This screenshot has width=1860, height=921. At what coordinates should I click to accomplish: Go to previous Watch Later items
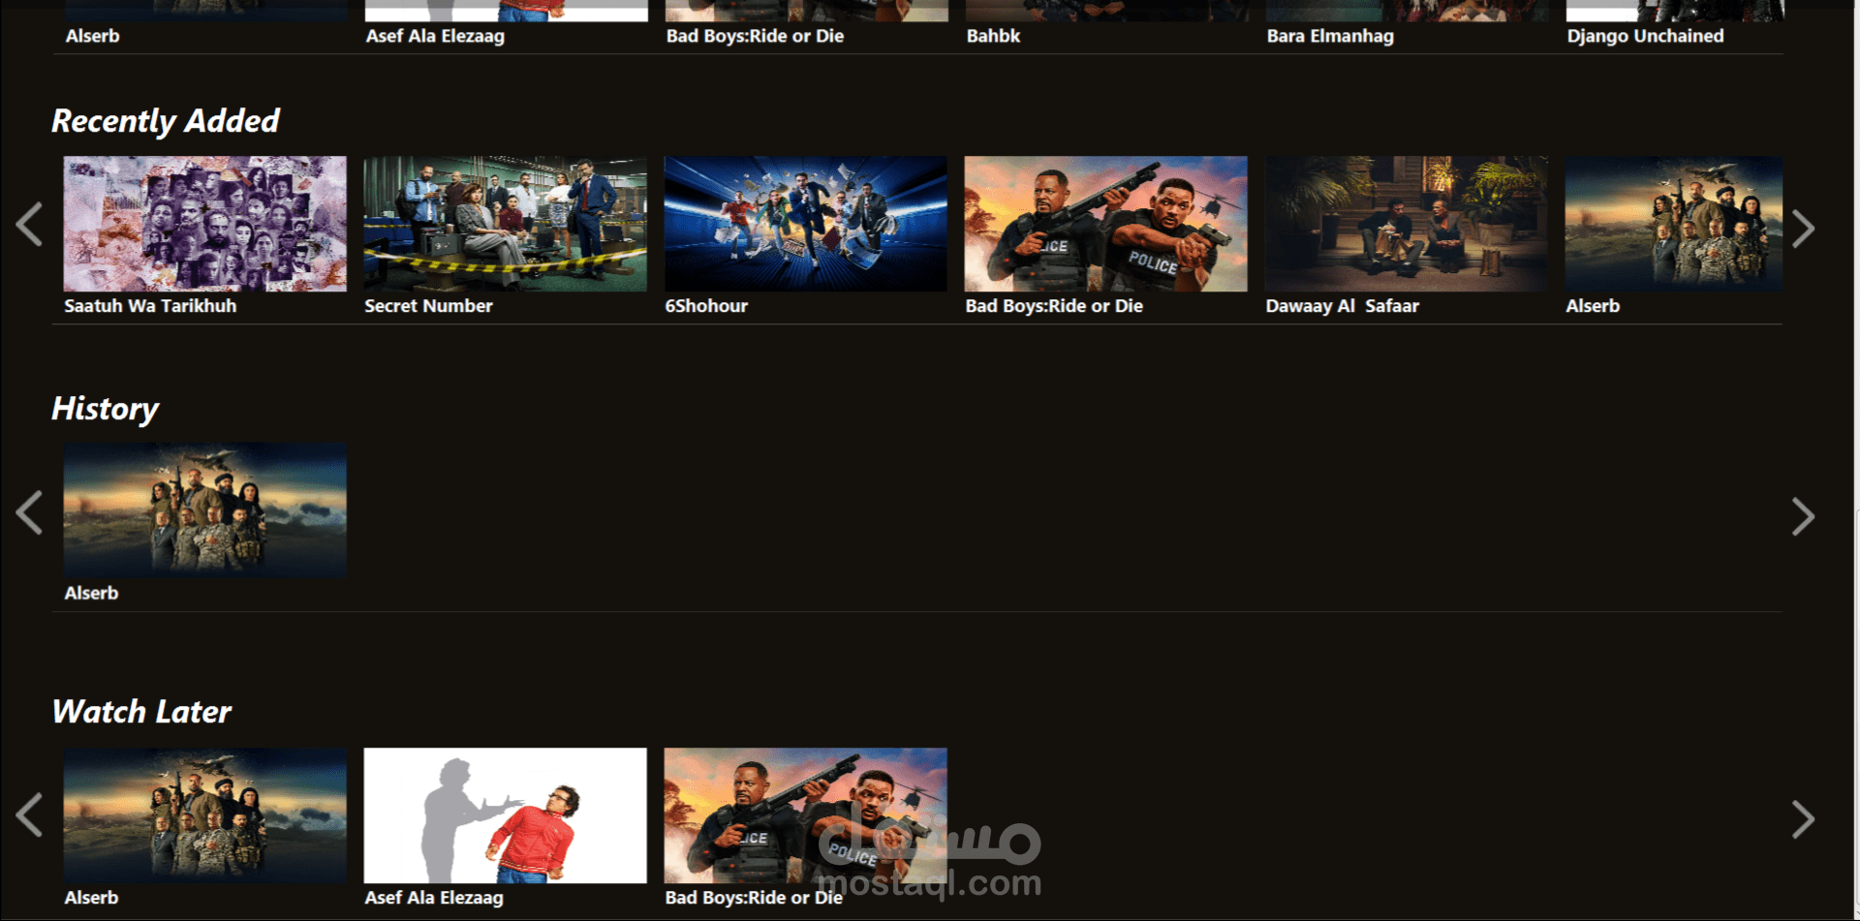coord(29,814)
